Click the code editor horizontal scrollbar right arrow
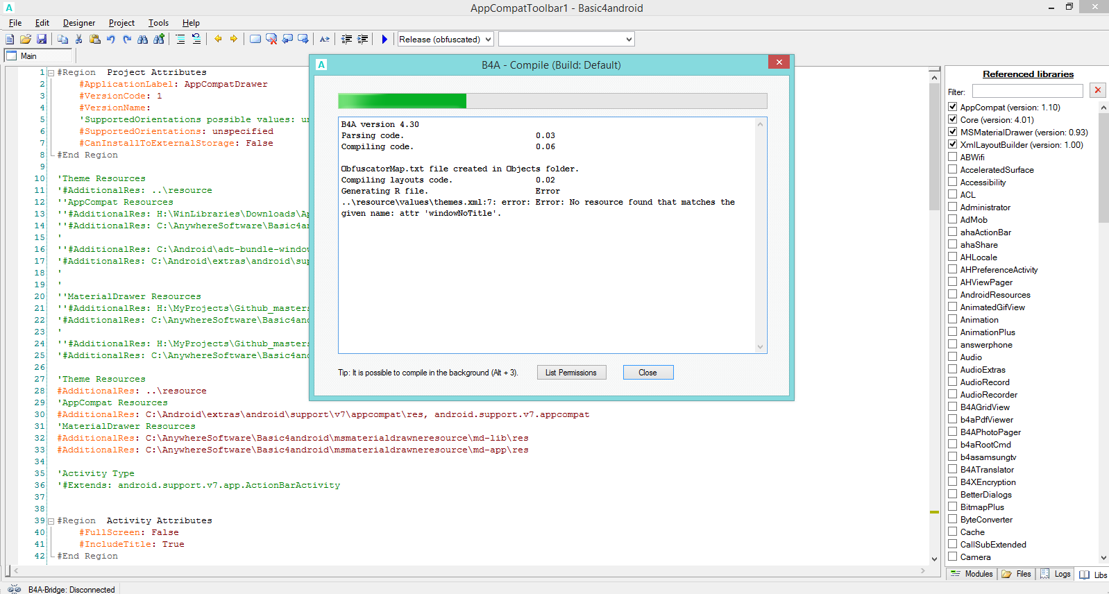 click(922, 570)
